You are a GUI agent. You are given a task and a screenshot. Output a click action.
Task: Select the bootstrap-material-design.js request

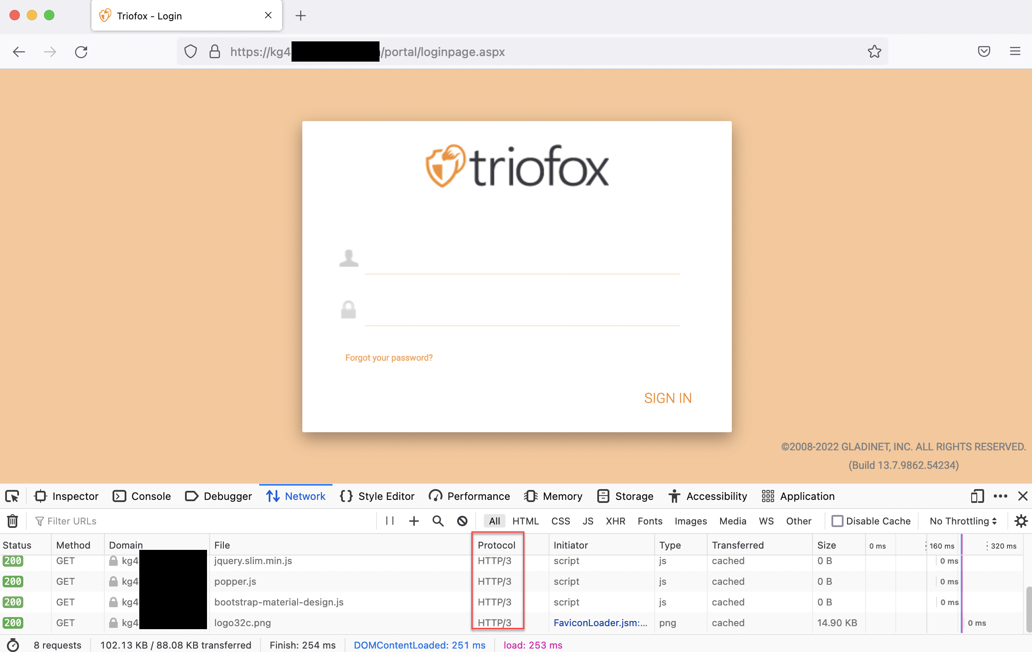511,602
